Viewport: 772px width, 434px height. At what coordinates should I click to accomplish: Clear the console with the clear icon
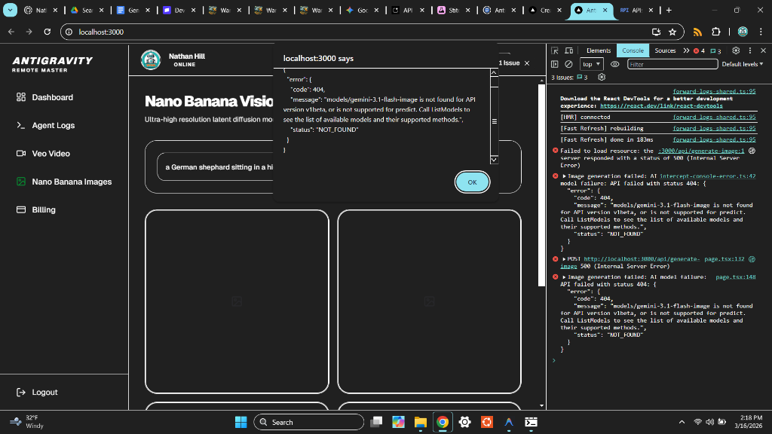click(x=568, y=64)
